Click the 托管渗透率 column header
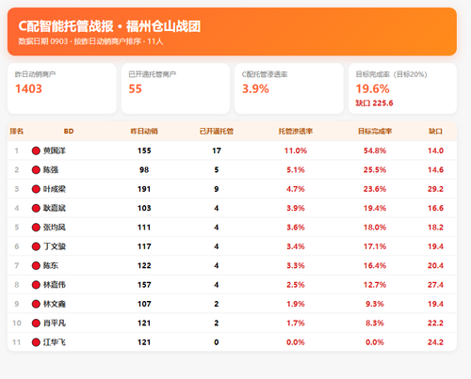Image resolution: width=471 pixels, height=379 pixels. (x=296, y=131)
